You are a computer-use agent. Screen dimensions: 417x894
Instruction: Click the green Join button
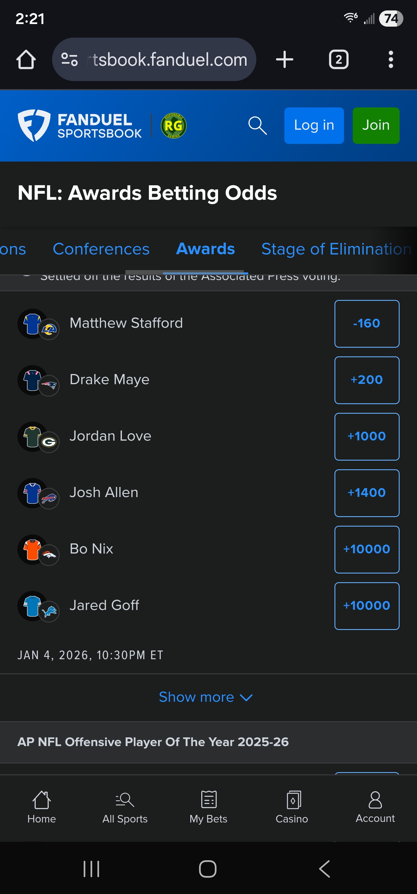376,125
